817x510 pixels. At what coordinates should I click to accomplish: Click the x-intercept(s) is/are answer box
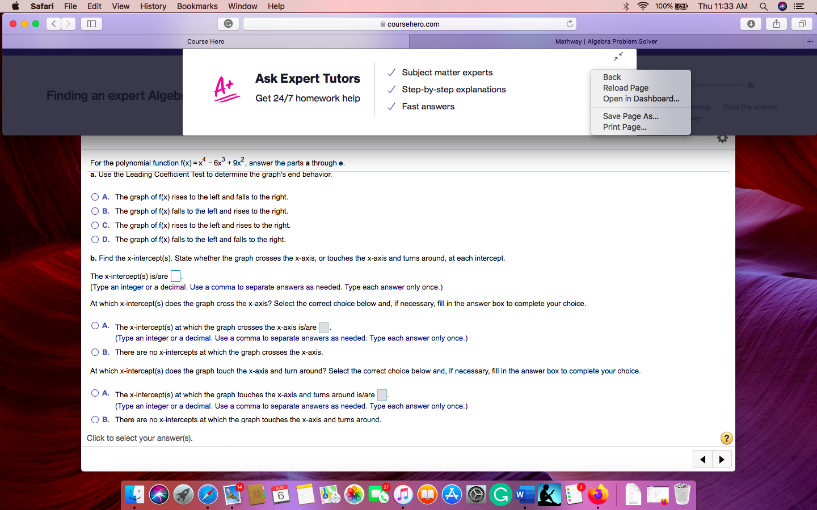coord(176,276)
